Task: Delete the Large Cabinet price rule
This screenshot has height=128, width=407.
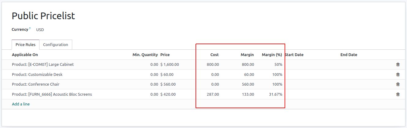Action: click(398, 65)
